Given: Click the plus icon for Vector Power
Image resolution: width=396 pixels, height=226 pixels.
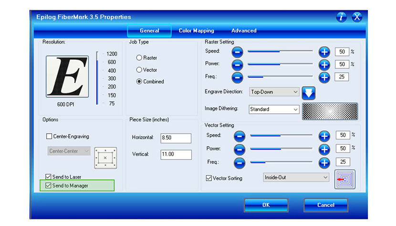Looking at the screenshot, I should click(324, 149).
